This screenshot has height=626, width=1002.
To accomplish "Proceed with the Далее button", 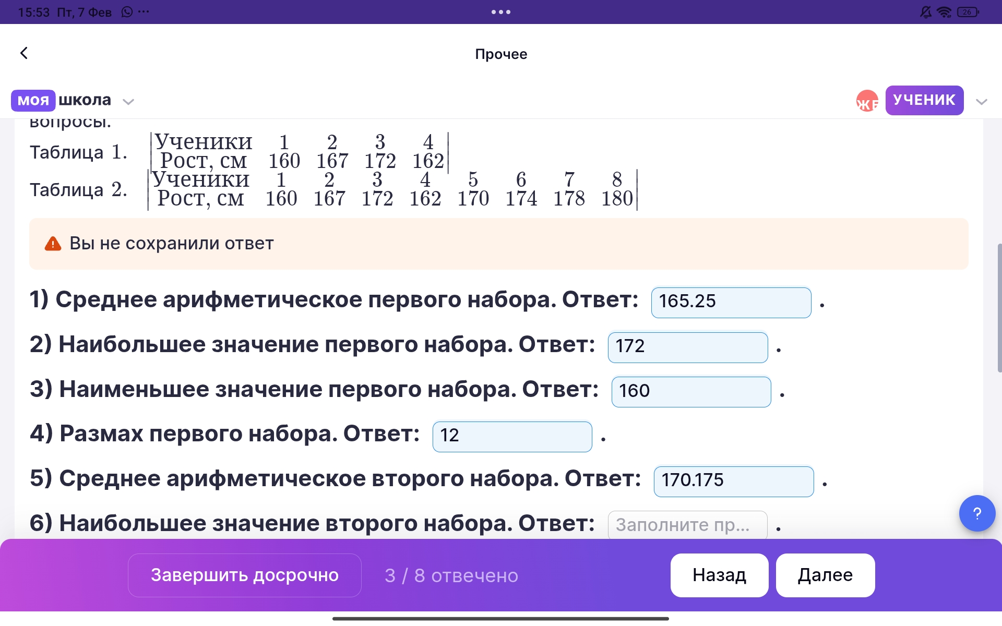I will [x=825, y=575].
